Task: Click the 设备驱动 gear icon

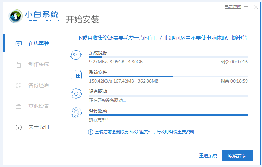Action: coord(76,94)
